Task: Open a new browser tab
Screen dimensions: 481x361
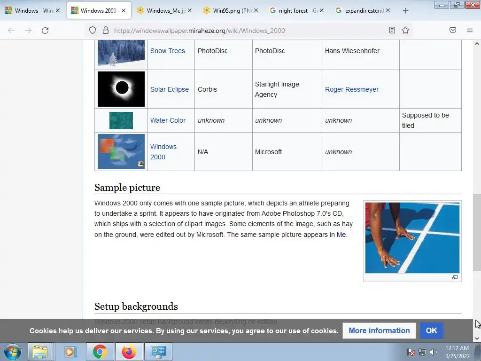Action: tap(405, 11)
